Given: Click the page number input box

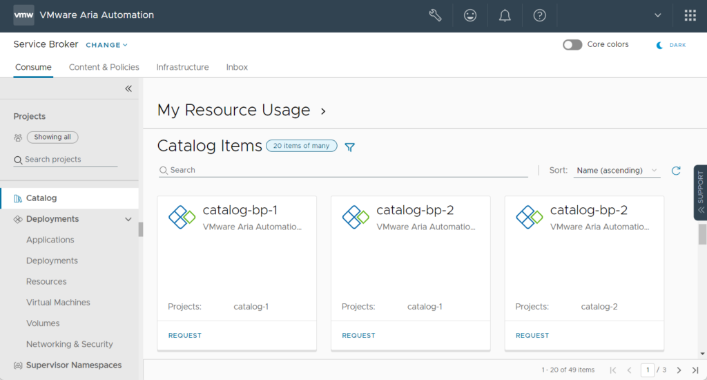Looking at the screenshot, I should click(648, 370).
